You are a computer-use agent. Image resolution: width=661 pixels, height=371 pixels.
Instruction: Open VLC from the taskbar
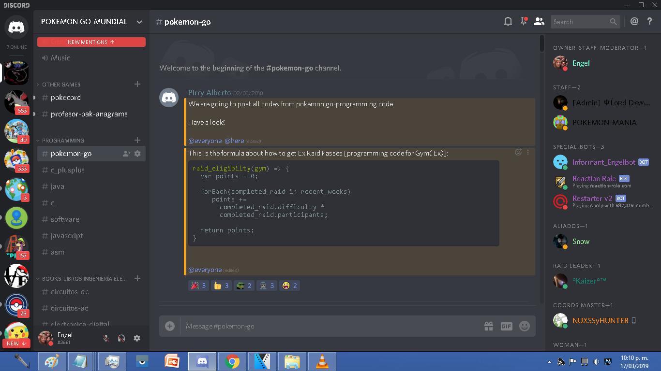[322, 361]
